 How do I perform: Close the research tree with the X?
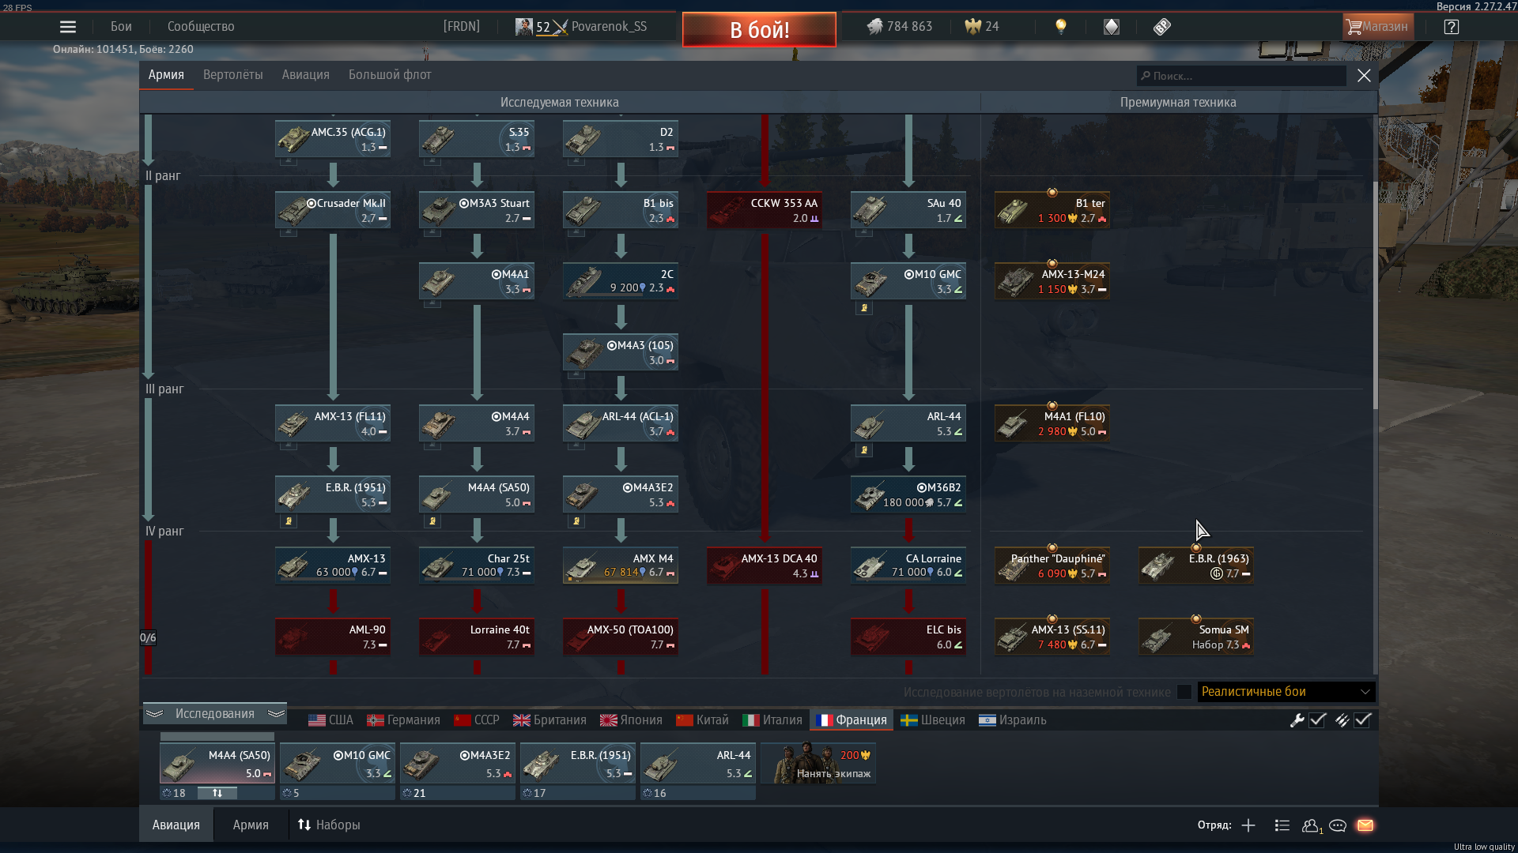pyautogui.click(x=1364, y=76)
